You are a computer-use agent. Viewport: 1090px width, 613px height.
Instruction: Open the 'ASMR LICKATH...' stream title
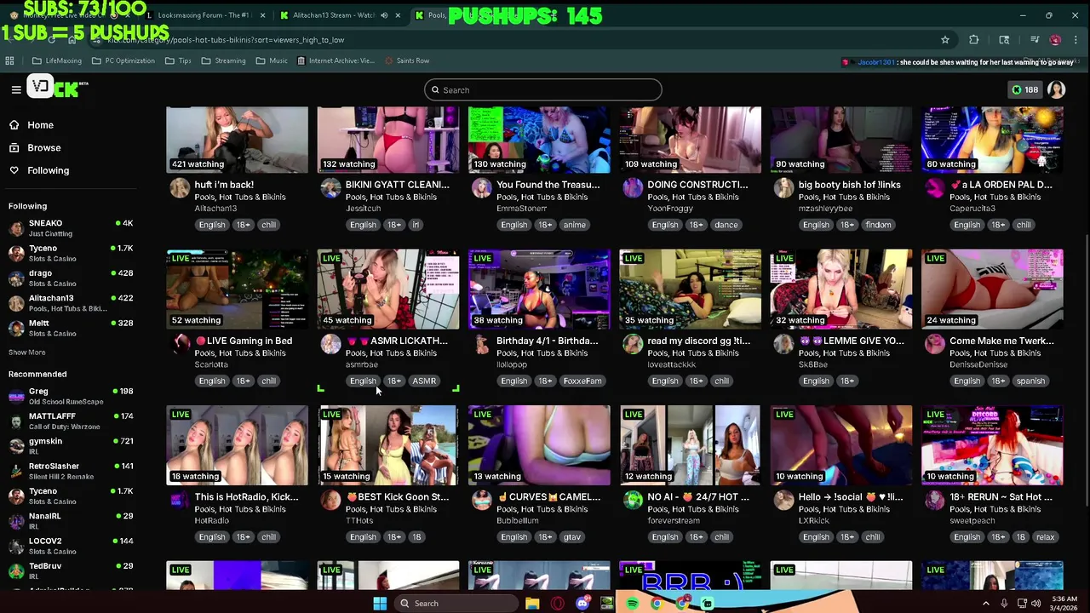click(396, 341)
